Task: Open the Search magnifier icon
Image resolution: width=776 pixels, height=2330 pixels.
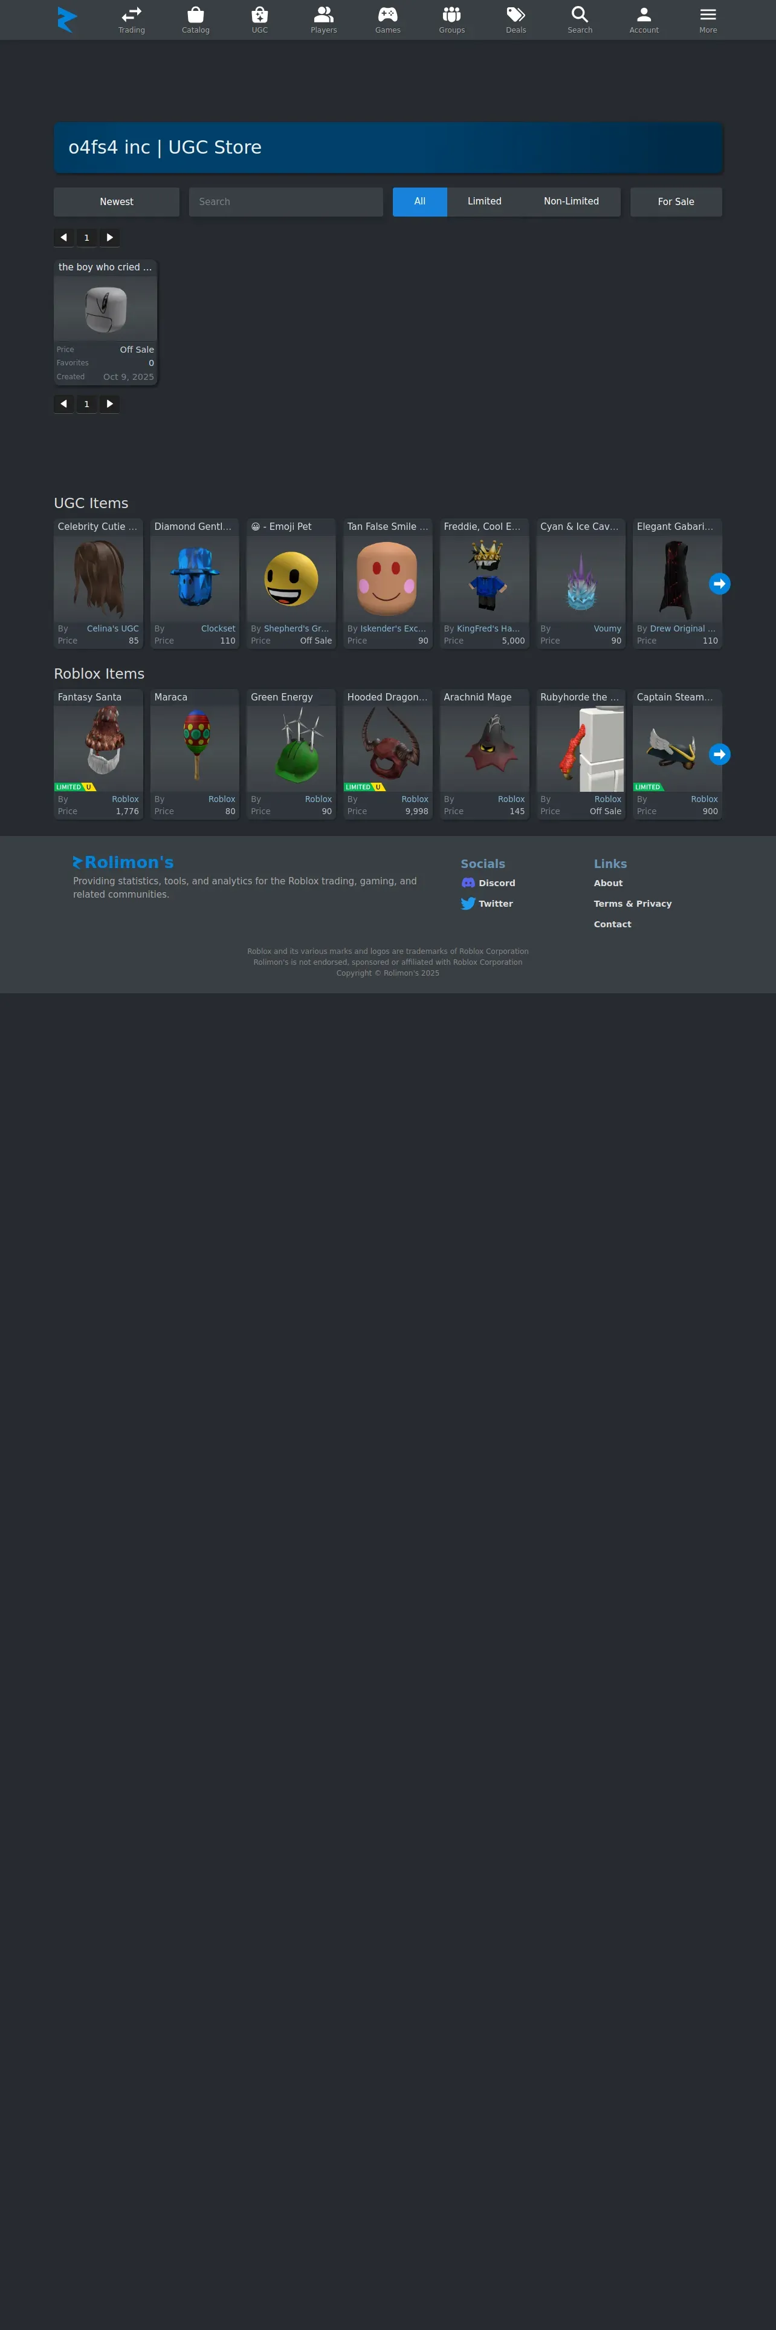Action: [x=580, y=15]
